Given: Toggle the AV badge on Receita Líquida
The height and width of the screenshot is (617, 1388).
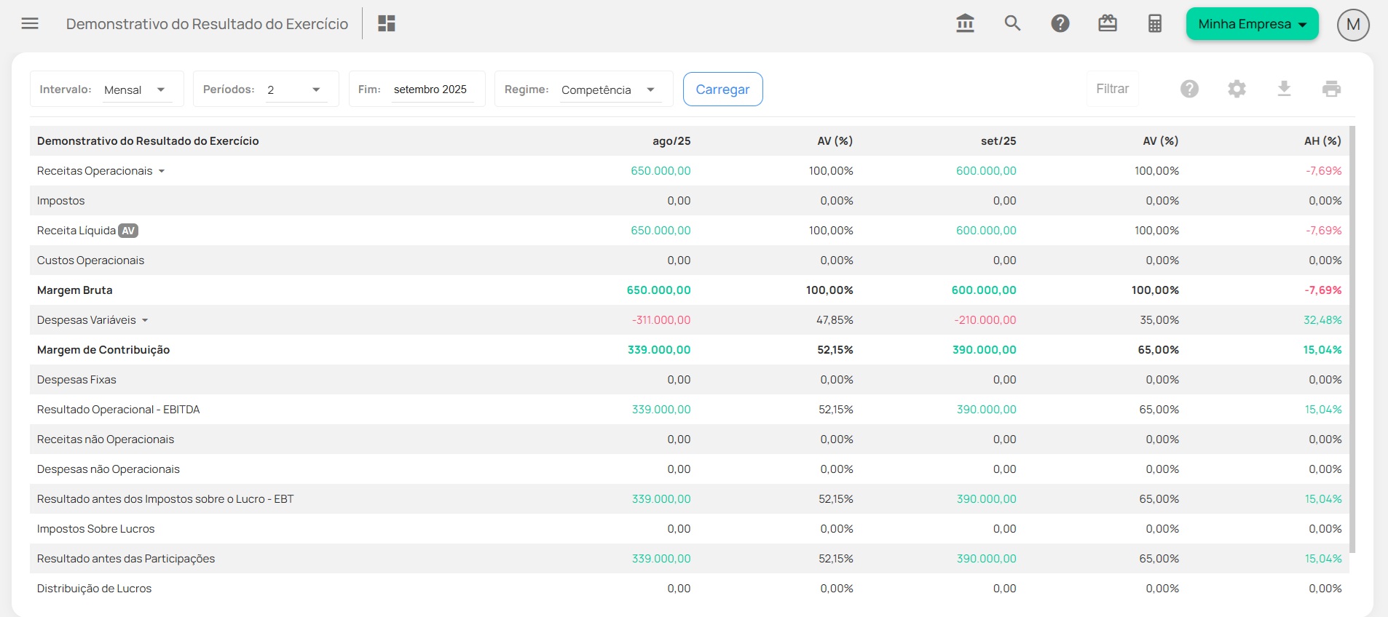Looking at the screenshot, I should 128,231.
